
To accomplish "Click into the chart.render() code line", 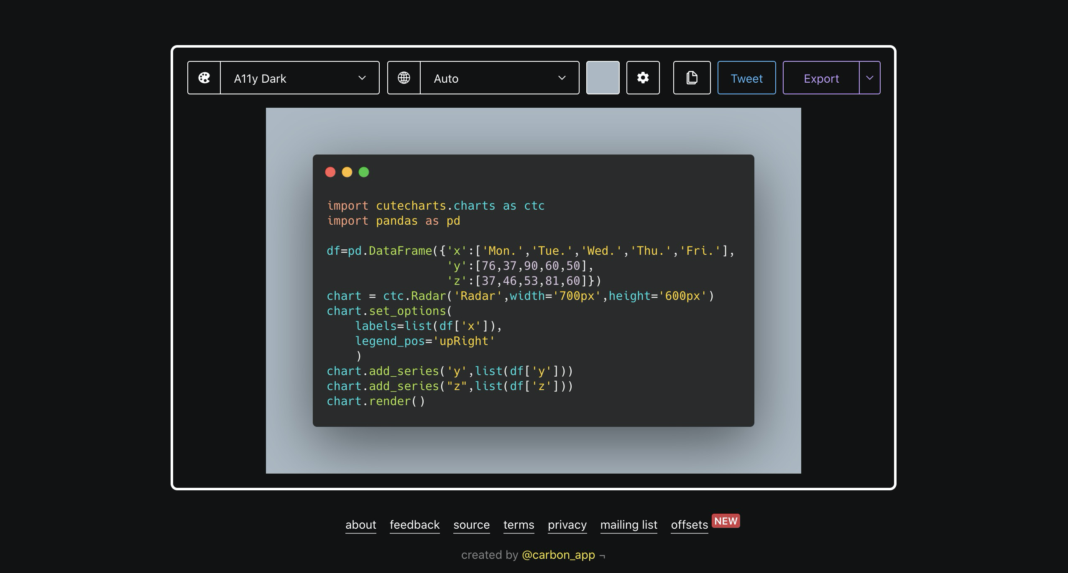I will pos(376,401).
